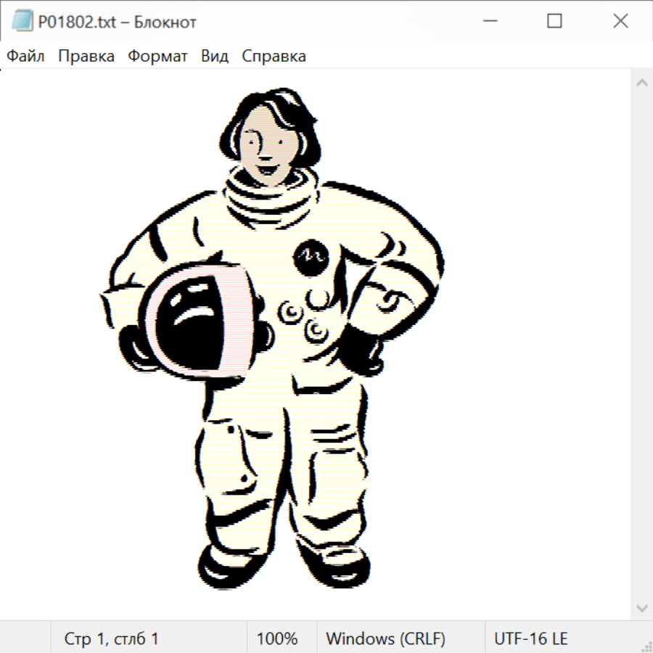Screen dimensions: 653x653
Task: Click the scroll down arrow
Action: point(641,607)
